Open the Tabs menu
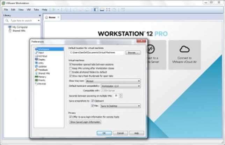Image resolution: width=225 pixels, height=145 pixels. click(x=36, y=10)
